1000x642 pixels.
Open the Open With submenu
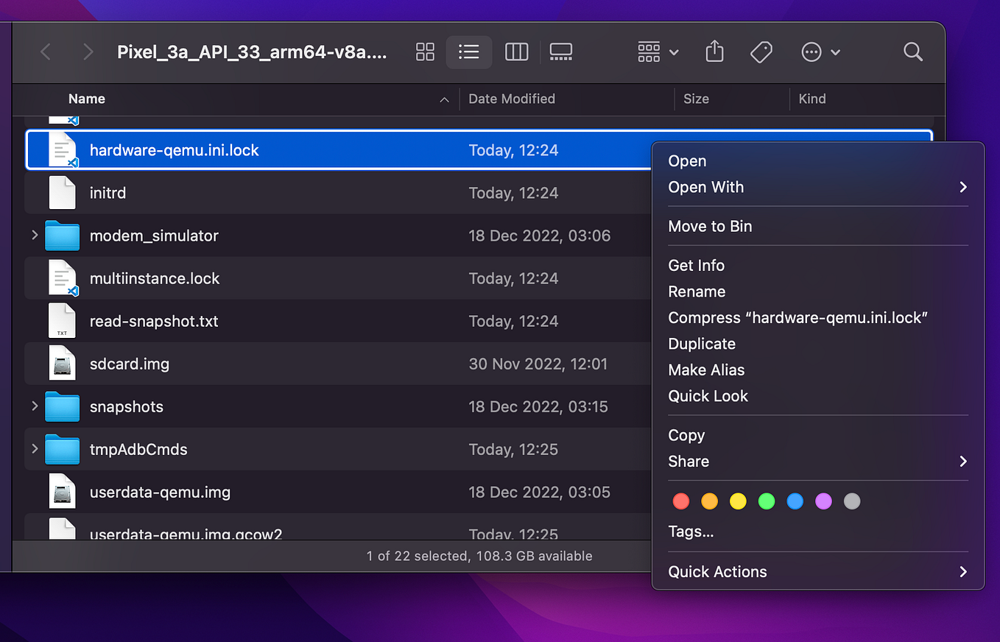[x=705, y=187]
